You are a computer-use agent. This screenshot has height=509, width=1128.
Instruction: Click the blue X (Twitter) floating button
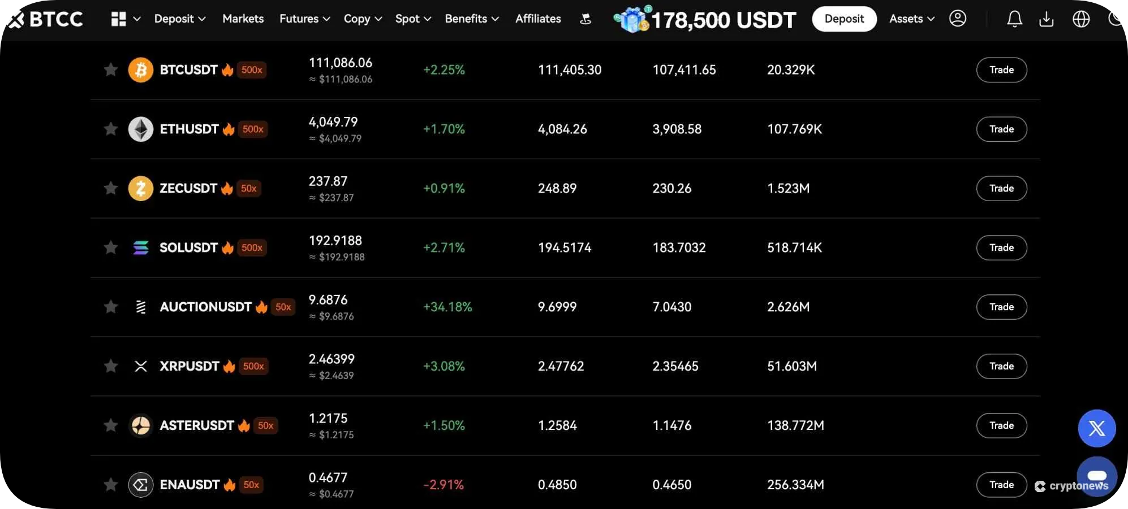[1096, 428]
